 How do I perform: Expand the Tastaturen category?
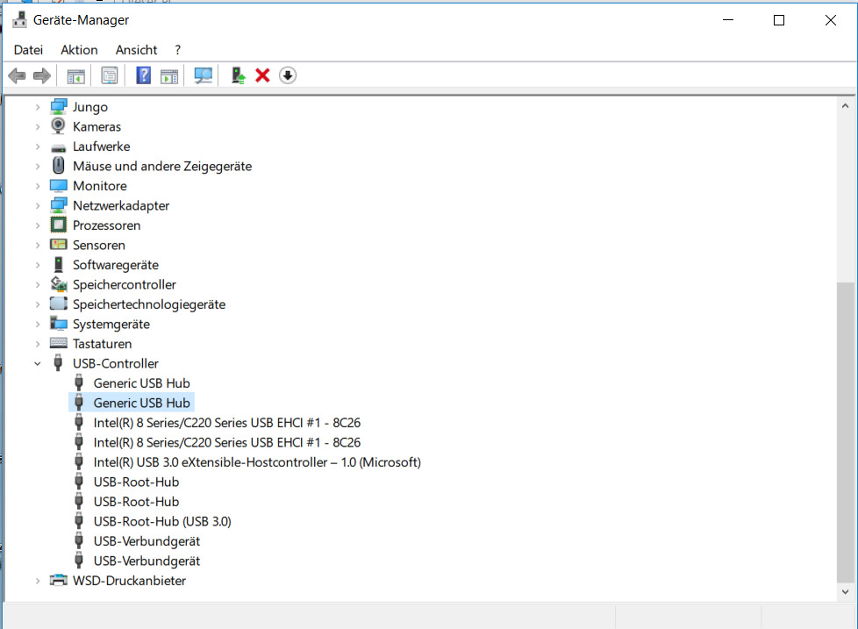click(37, 344)
